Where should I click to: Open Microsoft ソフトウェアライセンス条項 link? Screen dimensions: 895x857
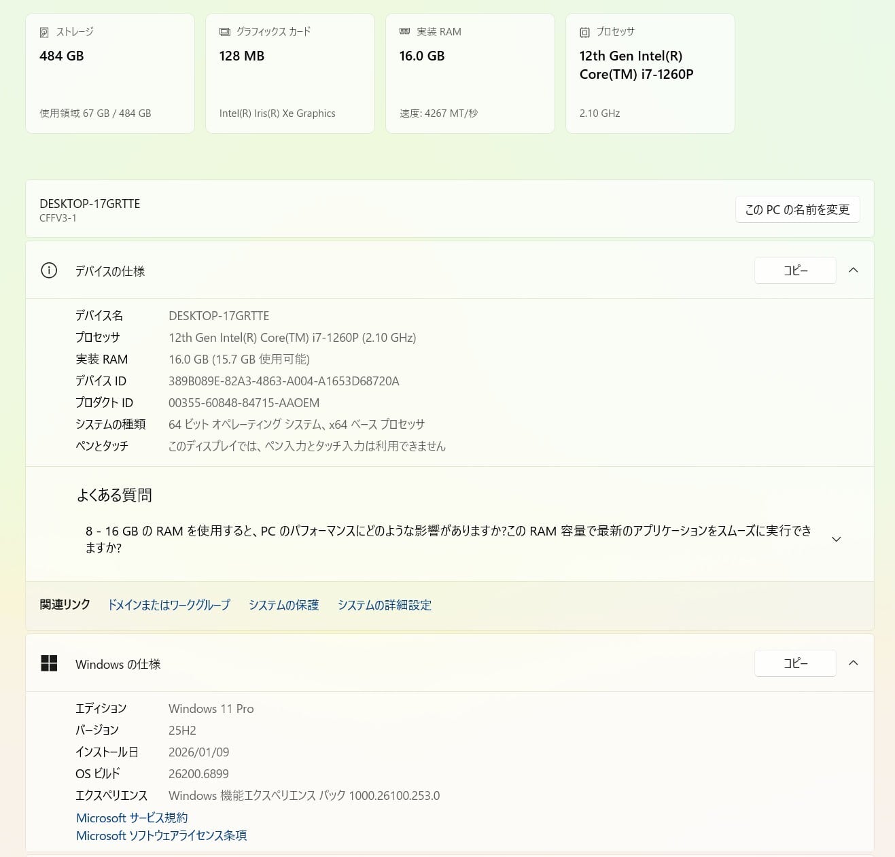click(x=162, y=835)
